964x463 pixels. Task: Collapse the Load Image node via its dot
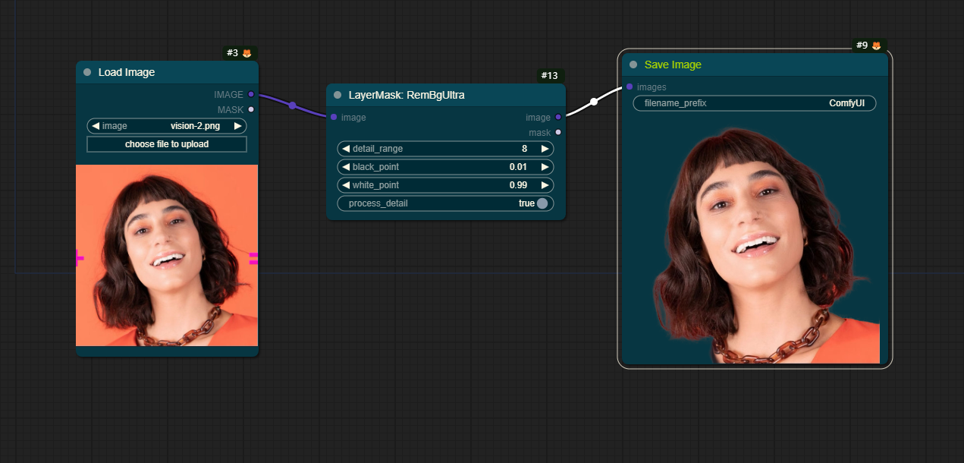coord(87,72)
